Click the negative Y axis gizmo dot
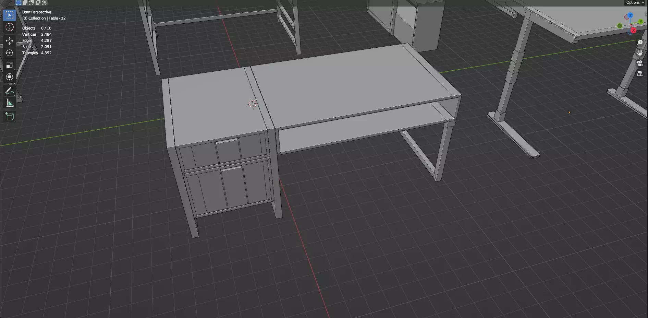The width and height of the screenshot is (648, 318). pos(620,26)
